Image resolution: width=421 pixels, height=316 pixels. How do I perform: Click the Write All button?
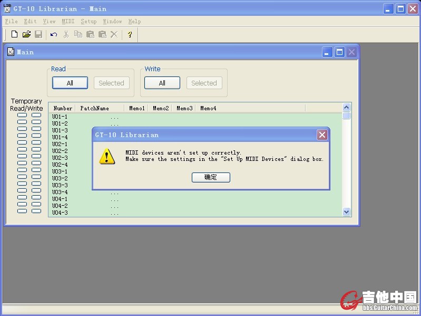(x=162, y=83)
